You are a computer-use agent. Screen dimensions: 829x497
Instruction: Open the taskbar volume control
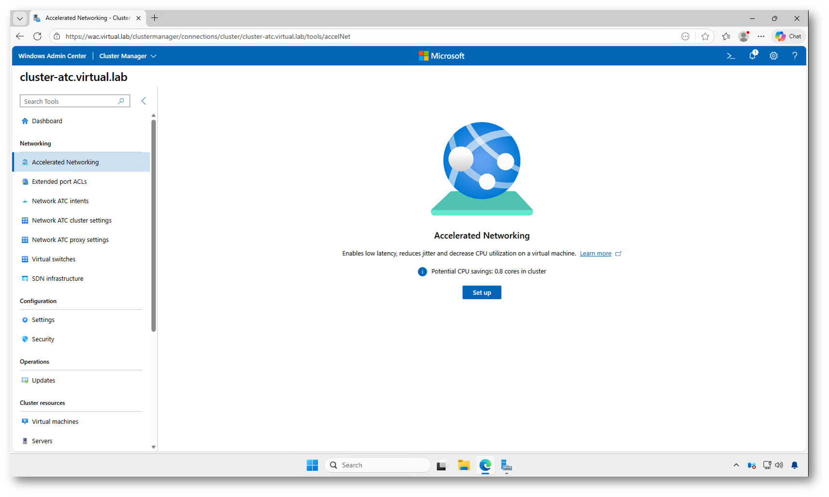pyautogui.click(x=779, y=465)
